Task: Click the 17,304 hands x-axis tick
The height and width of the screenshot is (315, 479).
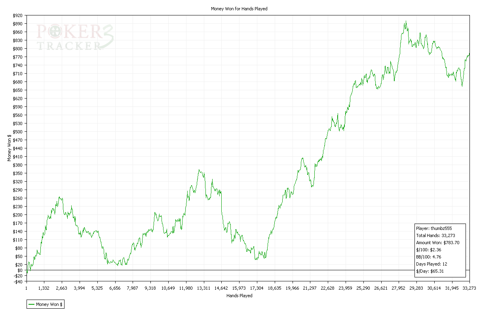Action: pyautogui.click(x=257, y=288)
